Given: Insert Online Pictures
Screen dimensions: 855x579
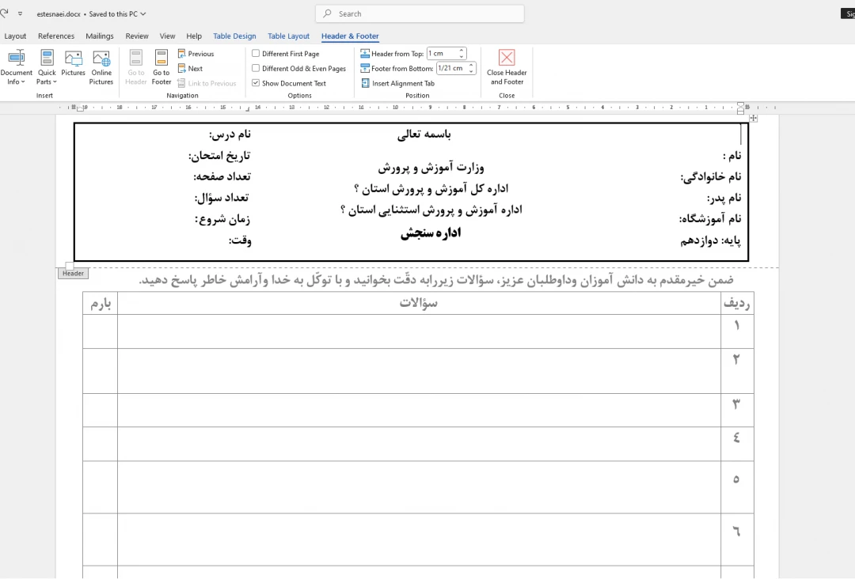Looking at the screenshot, I should click(101, 67).
